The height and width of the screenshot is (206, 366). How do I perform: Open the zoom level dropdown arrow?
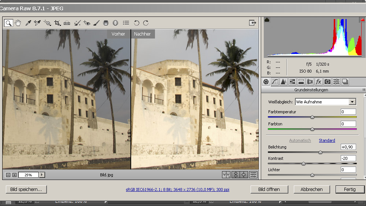pyautogui.click(x=42, y=175)
